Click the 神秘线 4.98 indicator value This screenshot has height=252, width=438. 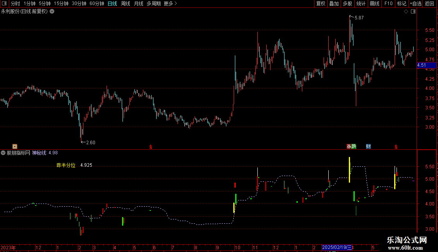point(45,153)
